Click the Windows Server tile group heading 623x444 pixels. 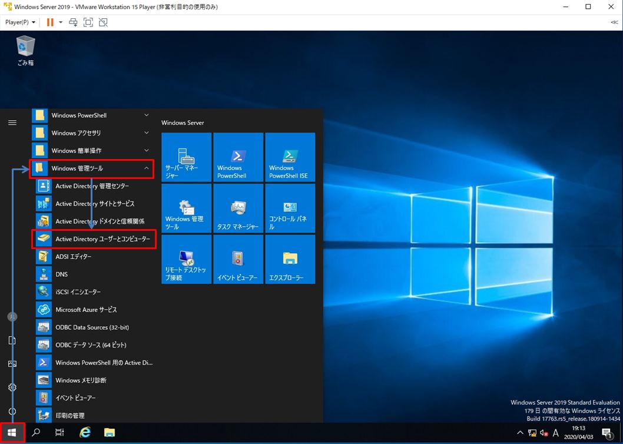point(183,123)
